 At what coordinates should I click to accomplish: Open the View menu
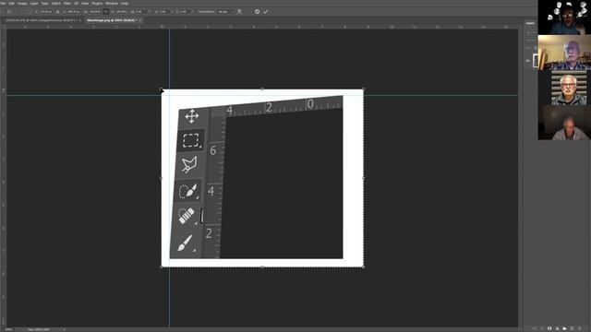pos(85,4)
